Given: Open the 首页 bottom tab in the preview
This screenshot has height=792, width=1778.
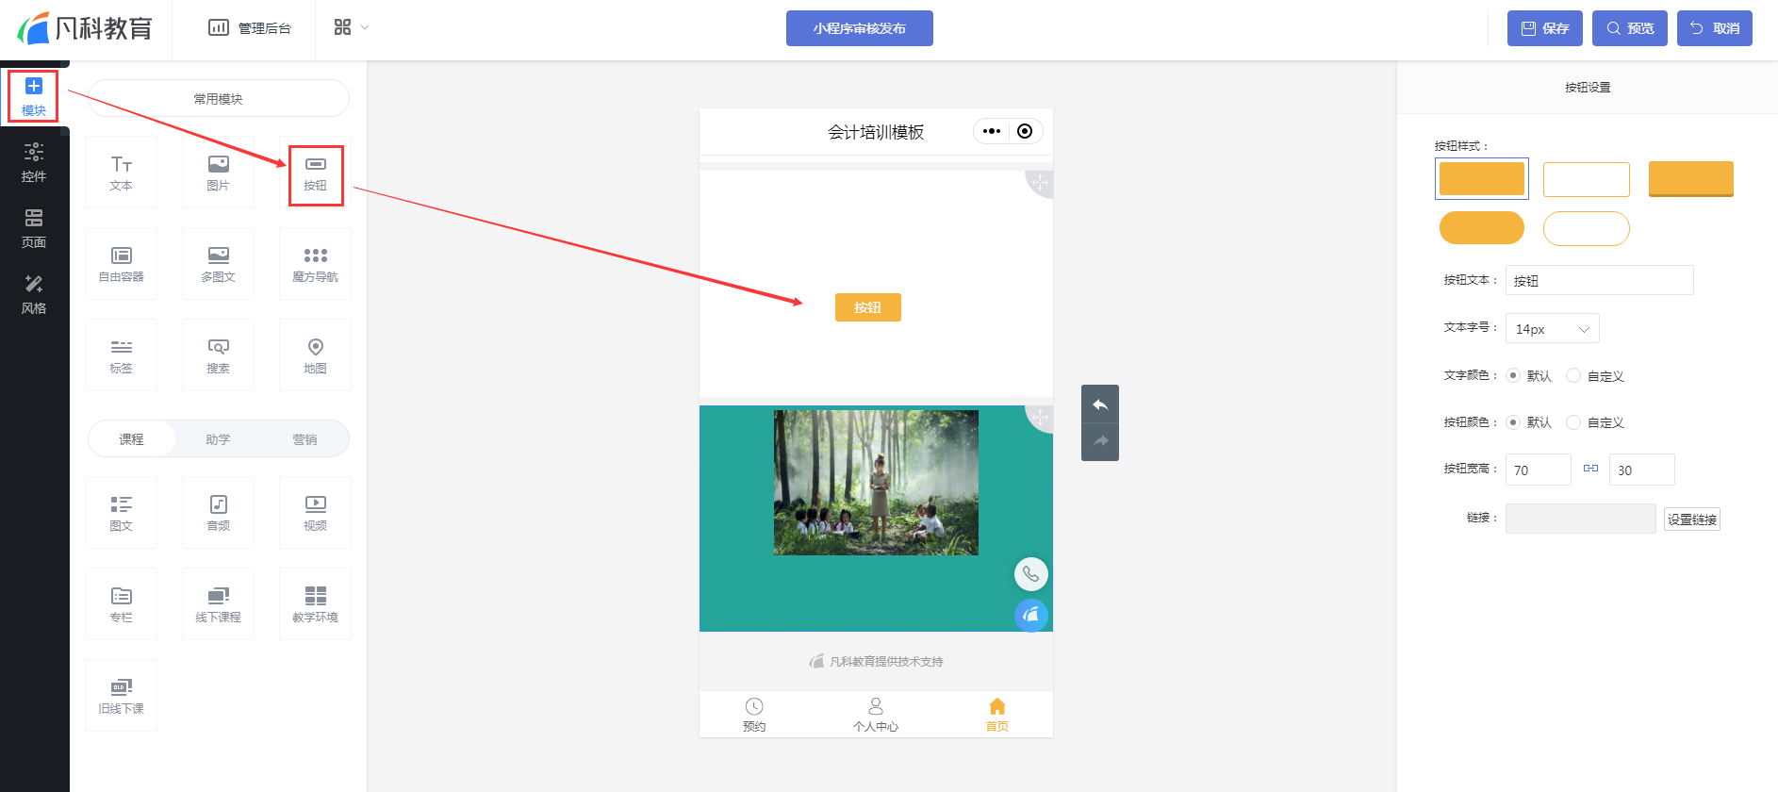Looking at the screenshot, I should [x=997, y=715].
